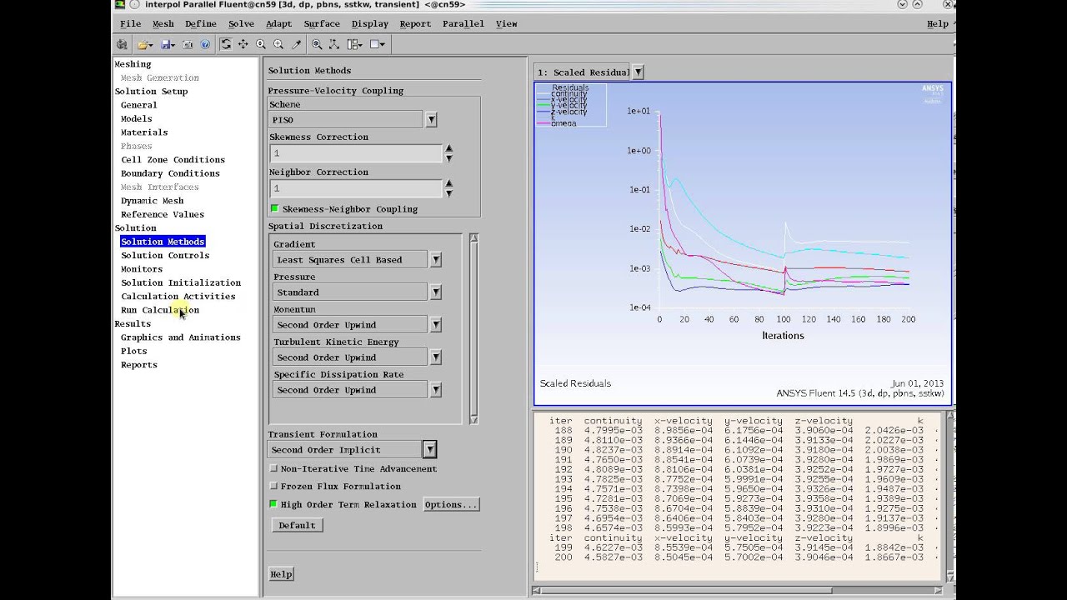Open the Display menu
This screenshot has height=600, width=1067.
click(370, 23)
